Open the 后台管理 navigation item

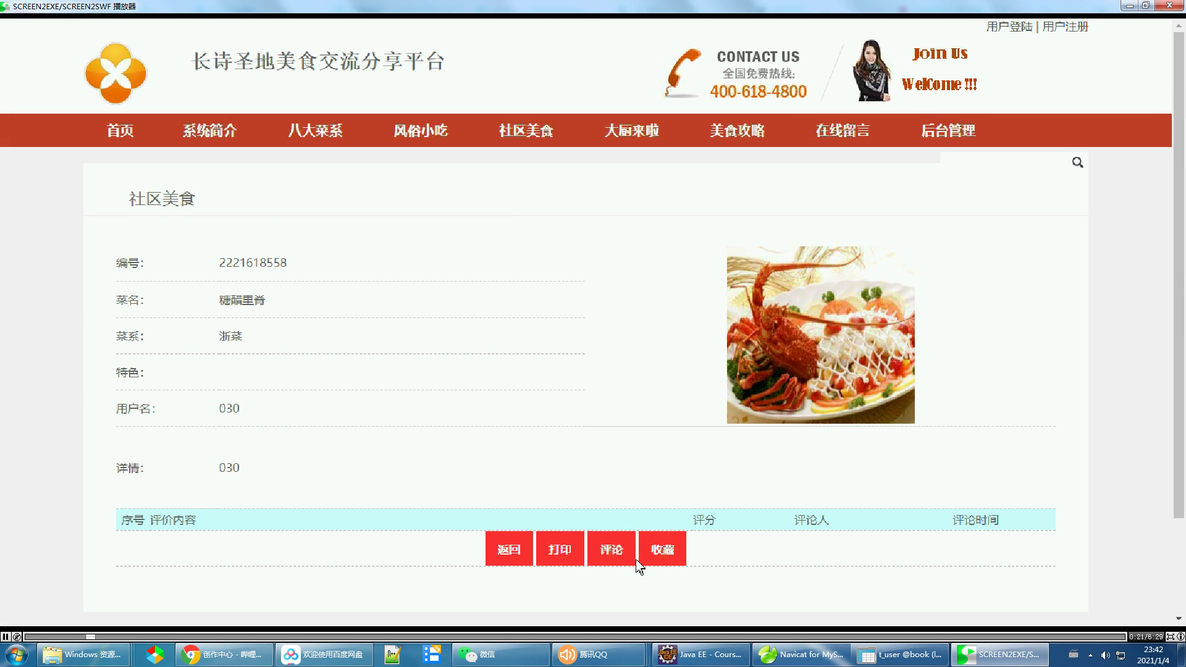coord(948,130)
